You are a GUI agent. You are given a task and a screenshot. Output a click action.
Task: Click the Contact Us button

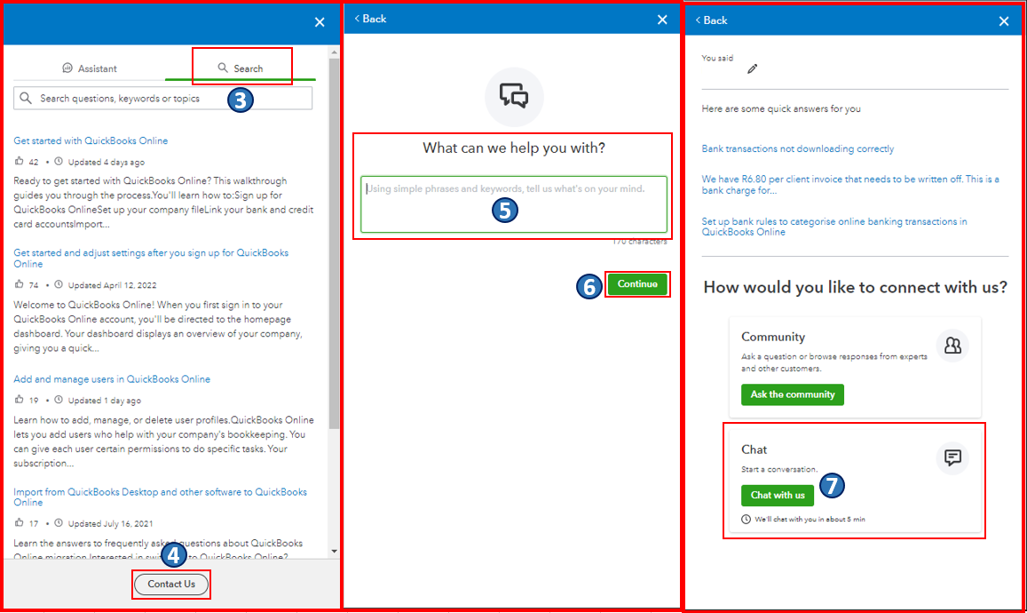[x=171, y=584]
